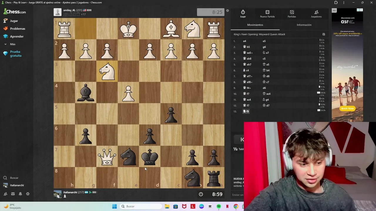Select move 2 queen h5 in list
Viewport: 376px width, 211px height.
pos(246,47)
